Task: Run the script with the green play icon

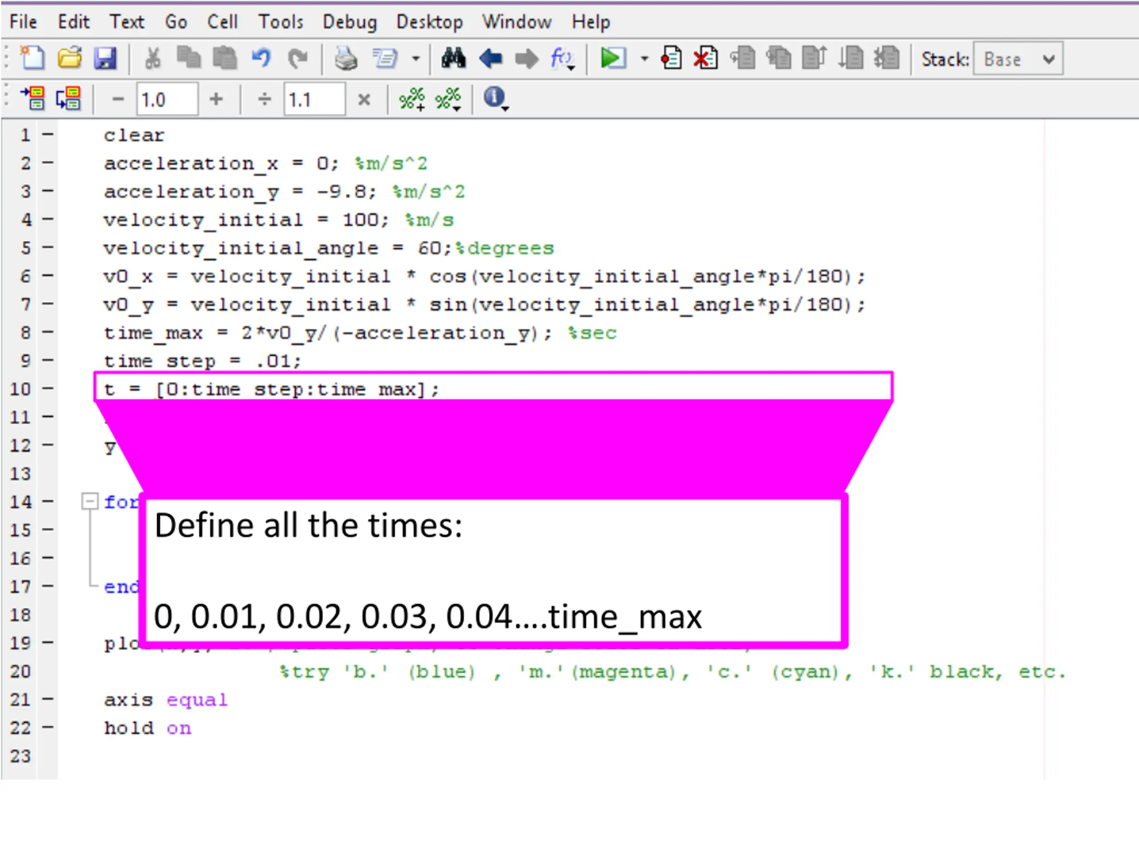Action: pyautogui.click(x=613, y=58)
